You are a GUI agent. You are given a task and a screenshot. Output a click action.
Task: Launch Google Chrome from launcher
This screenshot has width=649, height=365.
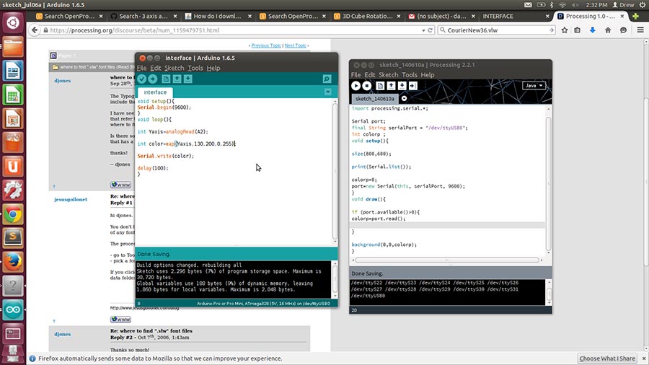[13, 214]
